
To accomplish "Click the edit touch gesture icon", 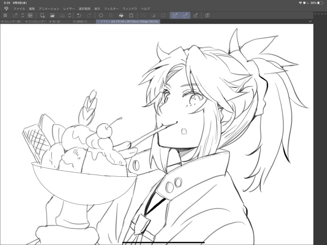I will click(x=15, y=15).
